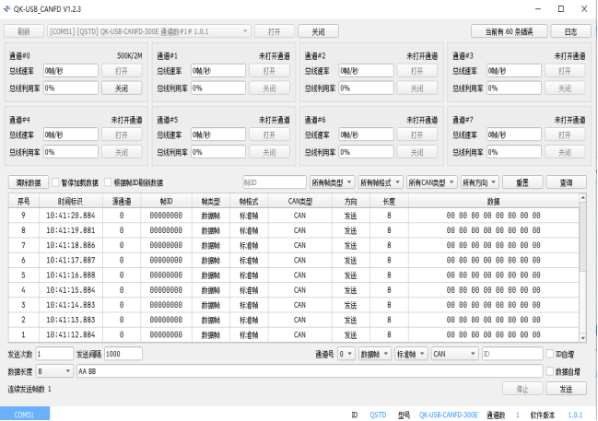Image resolution: width=598 pixels, height=421 pixels.
Task: Click 清除数据 clear data button
Action: tap(29, 182)
